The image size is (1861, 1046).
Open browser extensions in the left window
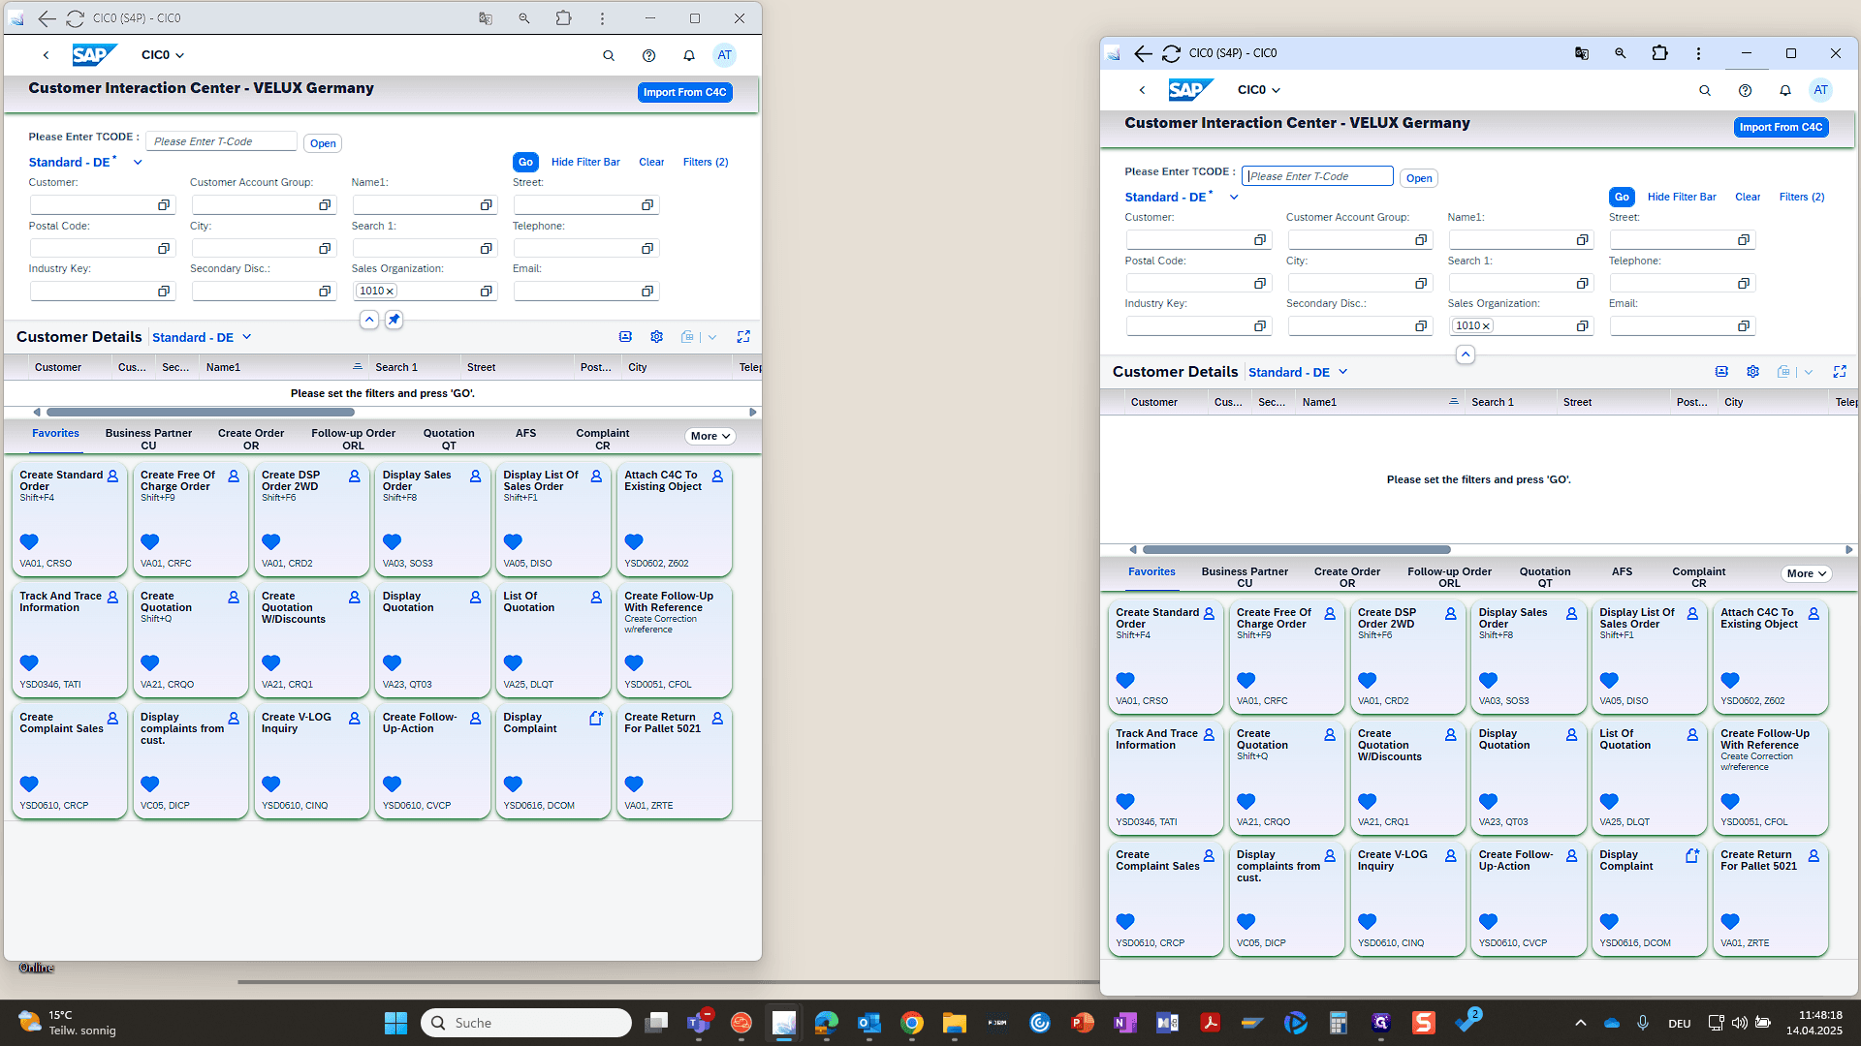click(x=563, y=18)
